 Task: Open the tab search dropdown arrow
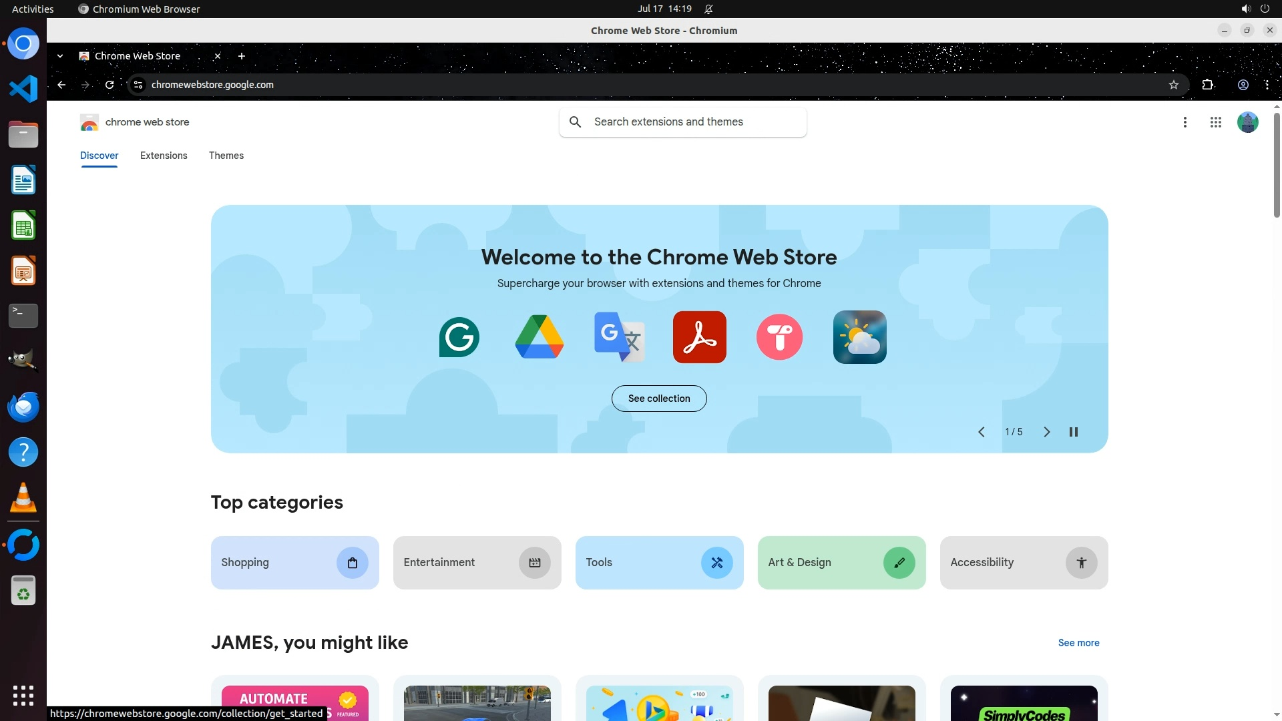click(60, 56)
